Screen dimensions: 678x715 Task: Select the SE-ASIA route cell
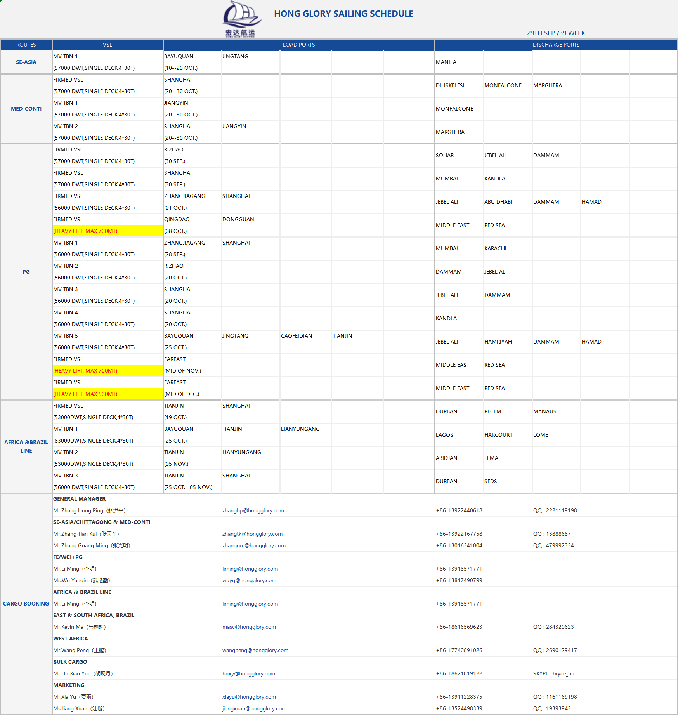coord(26,62)
